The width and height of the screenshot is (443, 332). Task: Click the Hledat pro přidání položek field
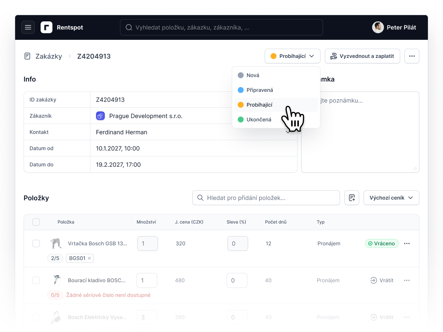pyautogui.click(x=266, y=198)
